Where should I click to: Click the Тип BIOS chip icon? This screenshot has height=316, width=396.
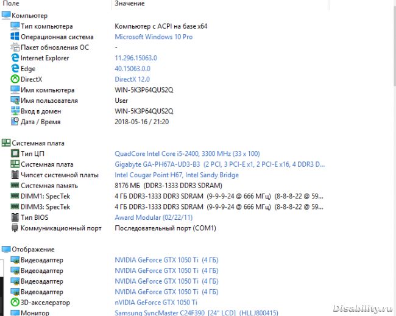point(15,217)
